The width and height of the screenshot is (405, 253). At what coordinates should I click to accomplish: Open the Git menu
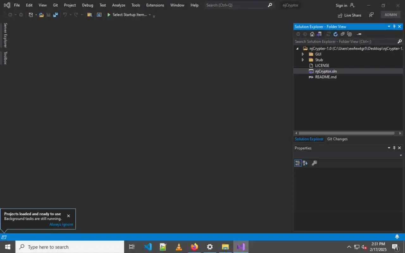55,5
